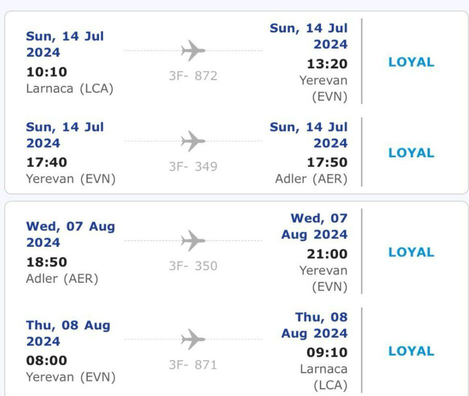Click departure airport Larnaca (LCA) at 10:10
Image resolution: width=469 pixels, height=396 pixels.
[70, 89]
